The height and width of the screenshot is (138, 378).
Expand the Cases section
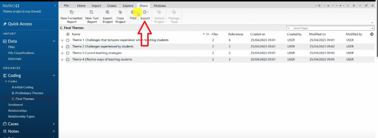54,124
